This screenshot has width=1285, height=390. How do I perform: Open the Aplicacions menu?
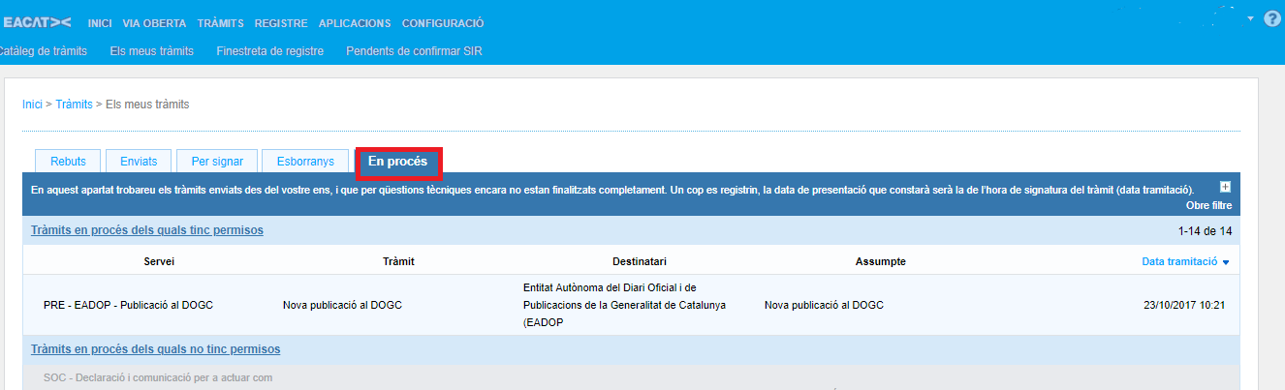pos(355,23)
